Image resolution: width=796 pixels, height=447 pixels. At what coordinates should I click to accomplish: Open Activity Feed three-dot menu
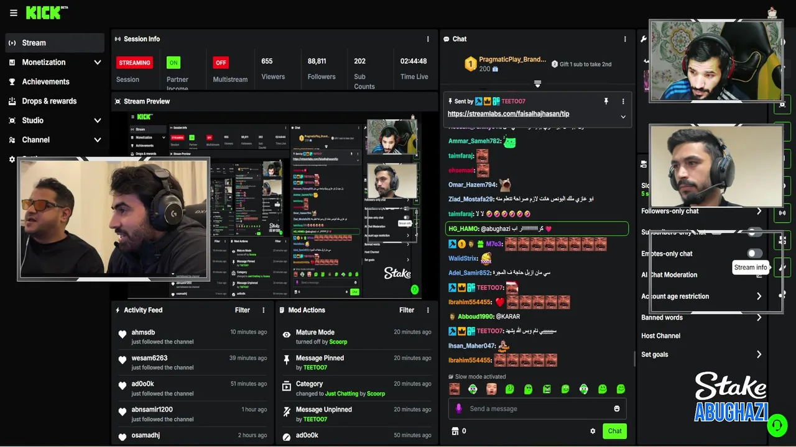(x=264, y=310)
